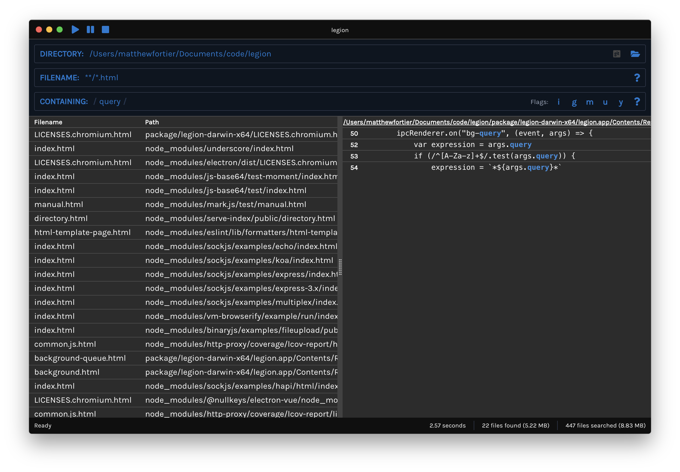Image resolution: width=680 pixels, height=472 pixels.
Task: Enable the unicode u flag
Action: click(605, 102)
